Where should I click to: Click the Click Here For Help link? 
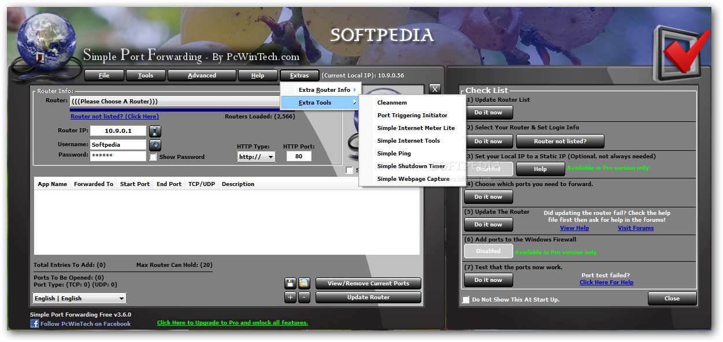(x=606, y=282)
